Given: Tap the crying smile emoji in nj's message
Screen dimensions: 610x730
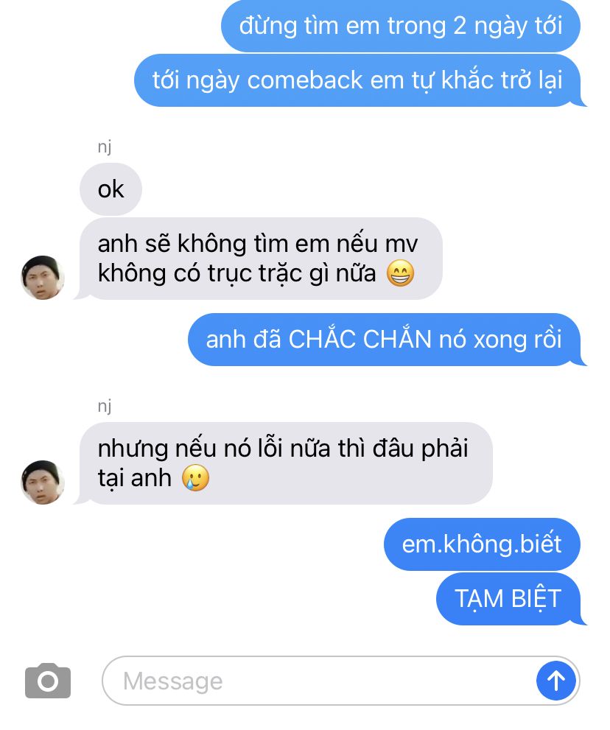Looking at the screenshot, I should pyautogui.click(x=195, y=477).
